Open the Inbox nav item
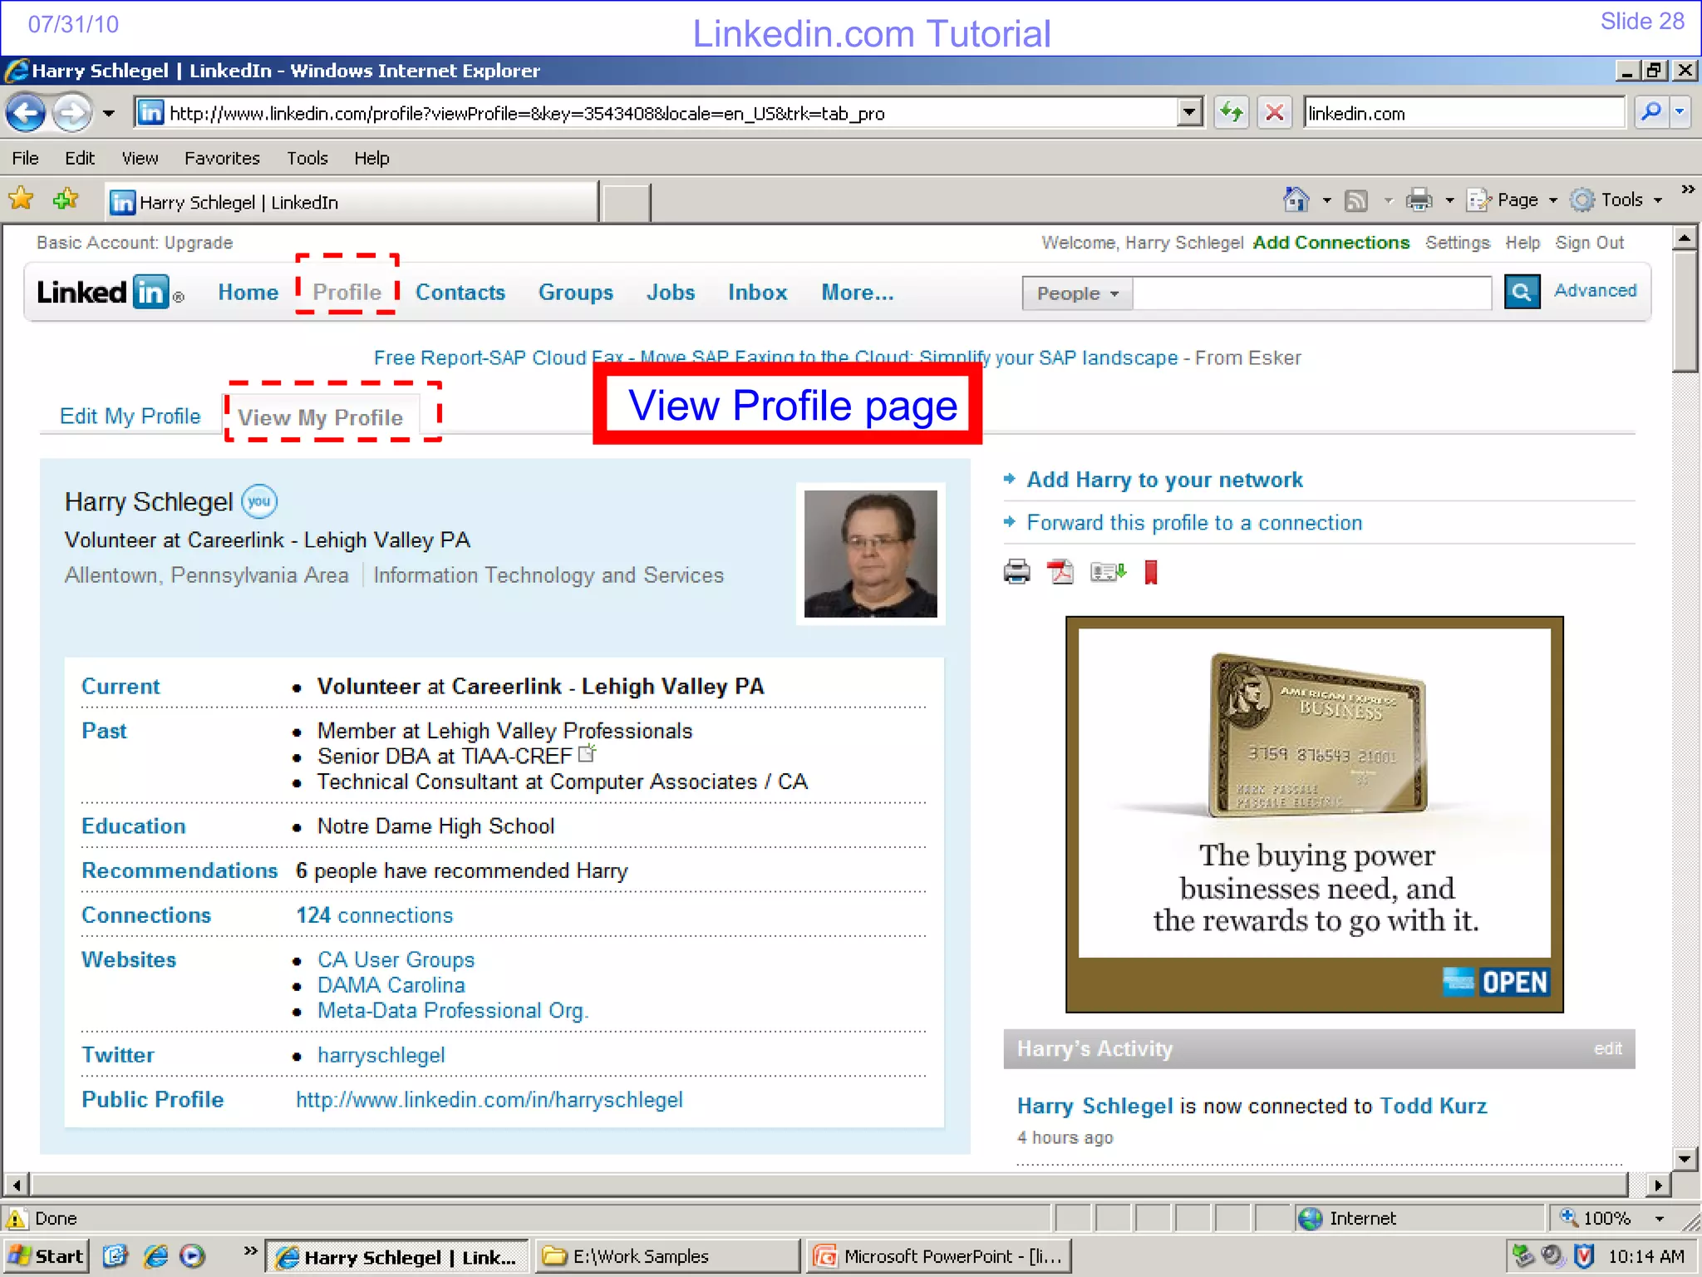 pos(757,292)
